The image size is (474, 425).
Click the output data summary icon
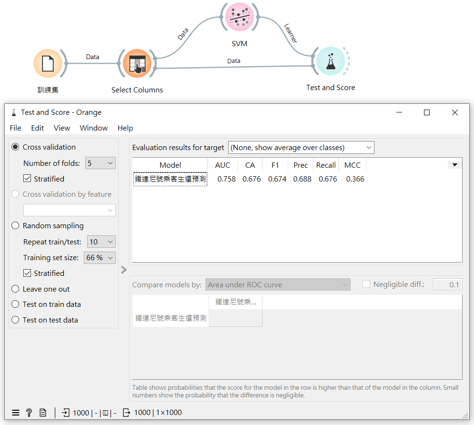(127, 413)
